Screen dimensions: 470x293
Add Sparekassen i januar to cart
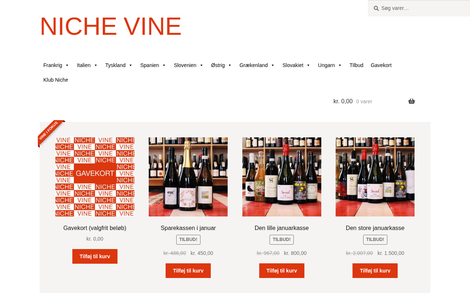pyautogui.click(x=188, y=271)
